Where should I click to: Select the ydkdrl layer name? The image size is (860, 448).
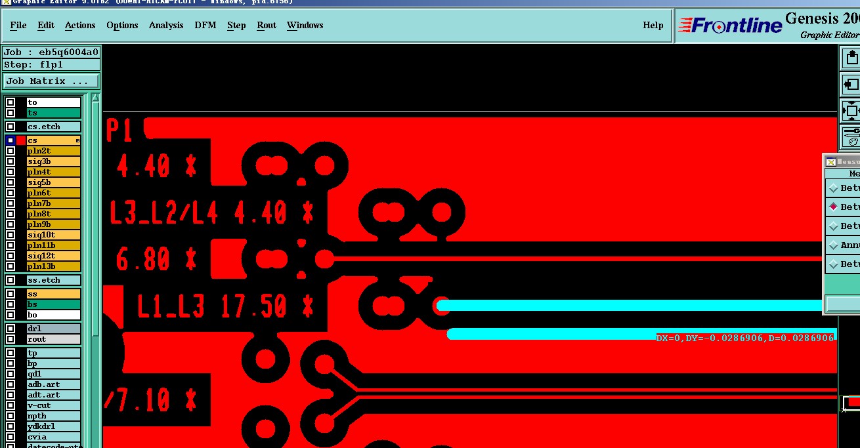click(53, 426)
